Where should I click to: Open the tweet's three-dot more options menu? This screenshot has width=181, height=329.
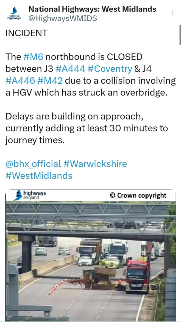click(x=172, y=13)
